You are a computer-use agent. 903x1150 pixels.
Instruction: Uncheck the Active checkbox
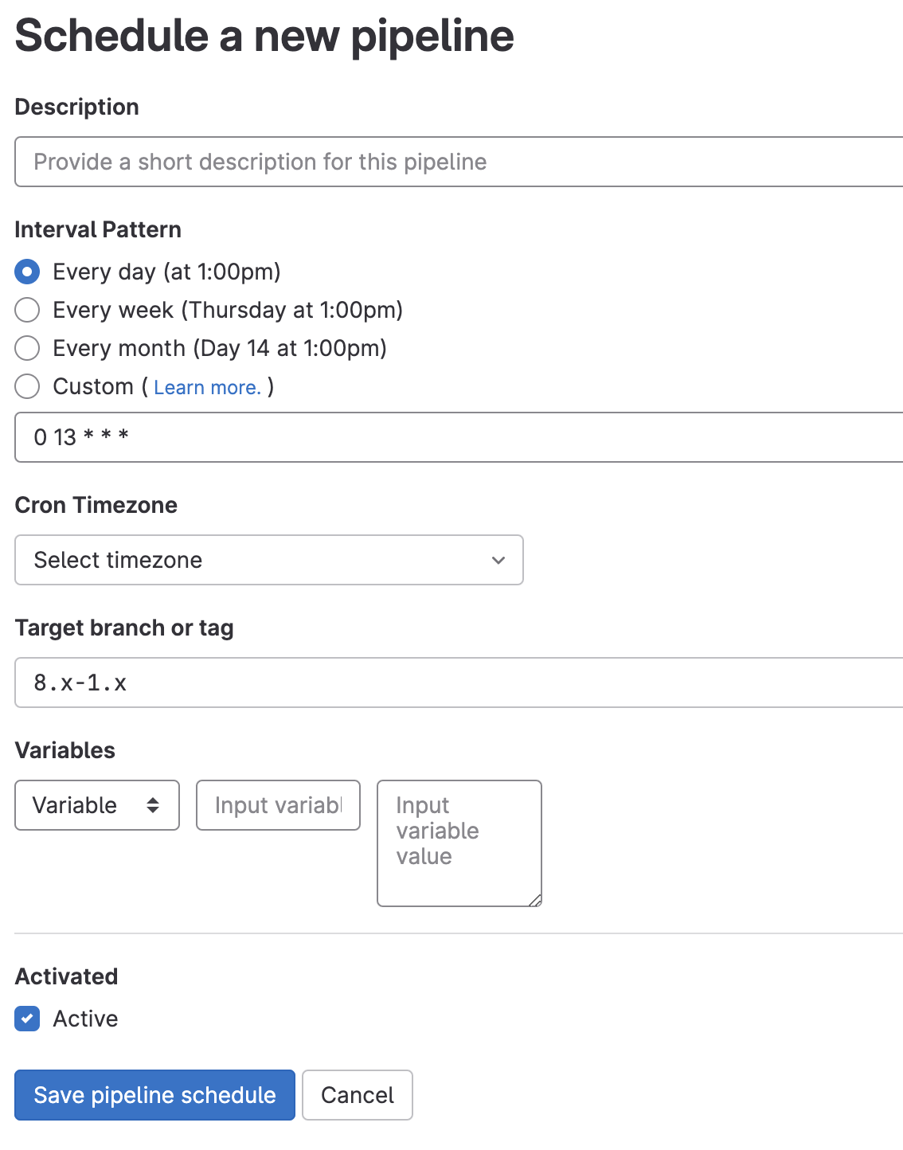26,1019
